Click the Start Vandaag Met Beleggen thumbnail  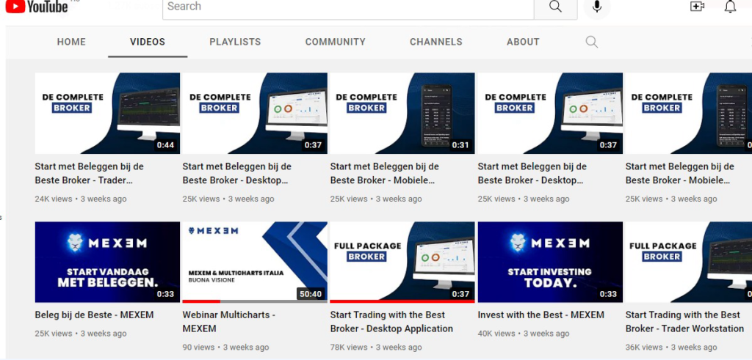click(x=107, y=262)
